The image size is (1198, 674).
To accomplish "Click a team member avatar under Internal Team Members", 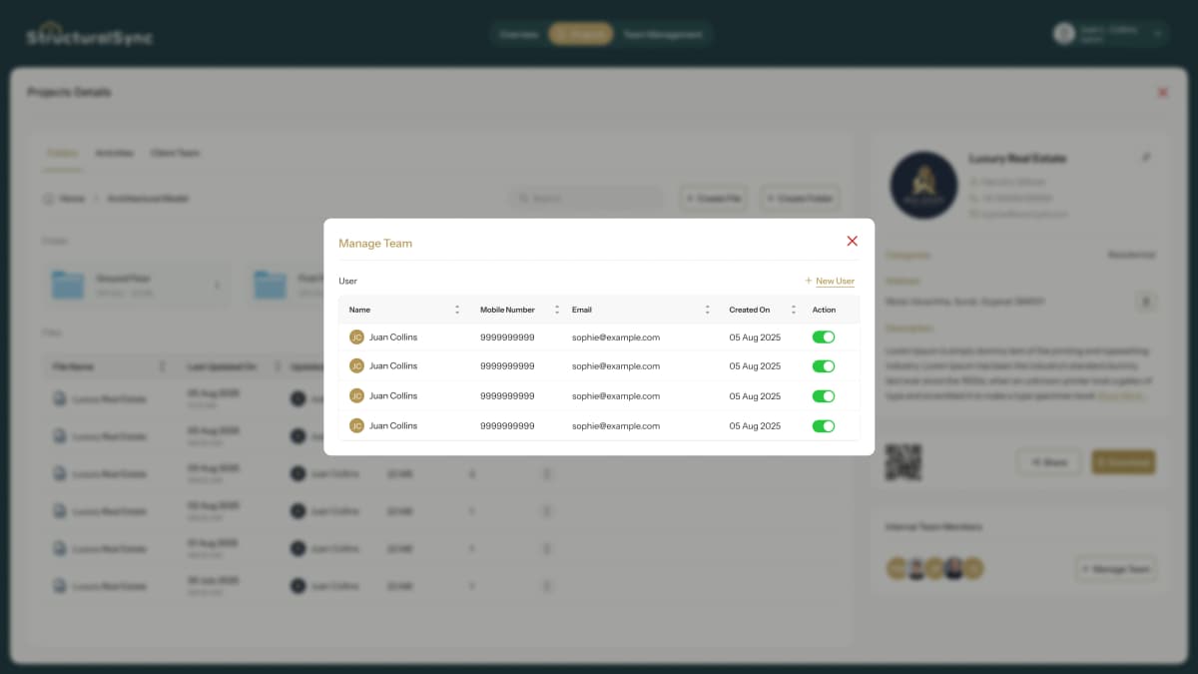I will pyautogui.click(x=897, y=567).
